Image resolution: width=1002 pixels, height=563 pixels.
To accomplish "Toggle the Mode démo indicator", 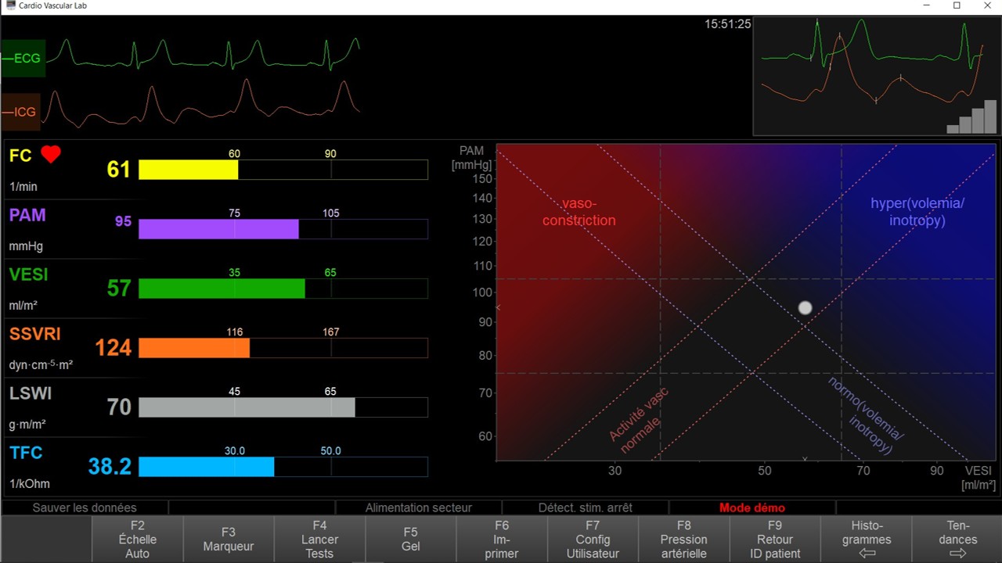I will (x=751, y=507).
